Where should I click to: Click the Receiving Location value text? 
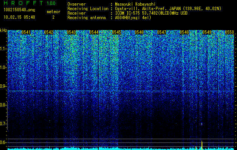pos(168,9)
